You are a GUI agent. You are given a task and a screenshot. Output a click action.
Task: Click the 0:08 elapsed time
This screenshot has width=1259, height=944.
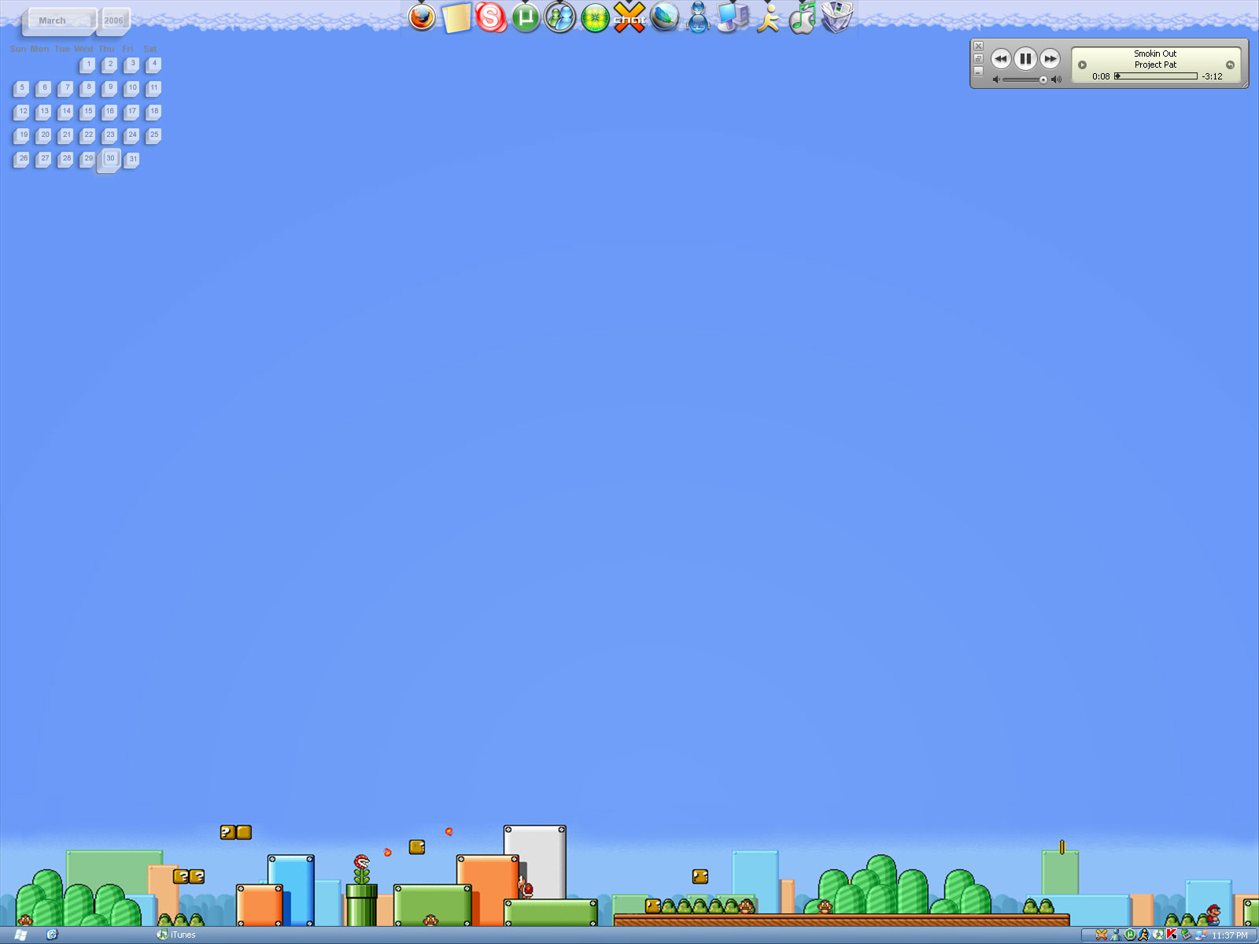tap(1101, 77)
